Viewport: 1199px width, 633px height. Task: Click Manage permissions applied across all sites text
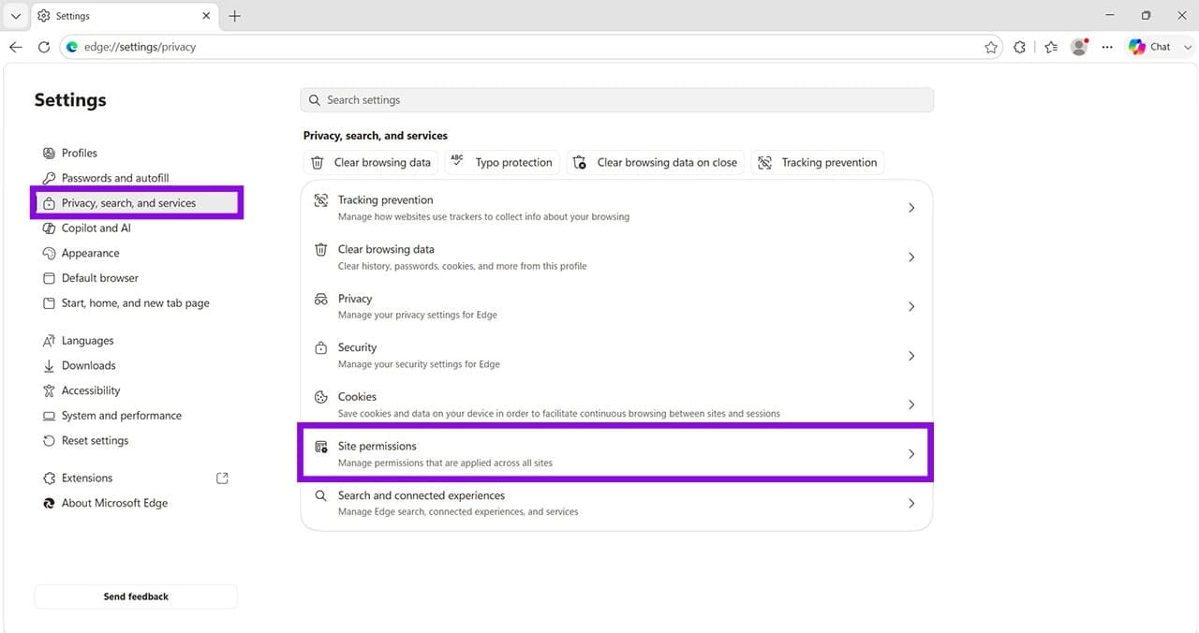(x=445, y=464)
